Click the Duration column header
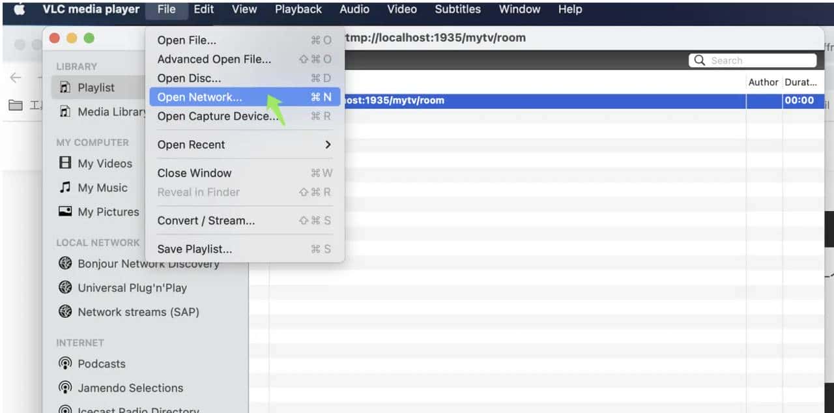The image size is (834, 413). 801,82
